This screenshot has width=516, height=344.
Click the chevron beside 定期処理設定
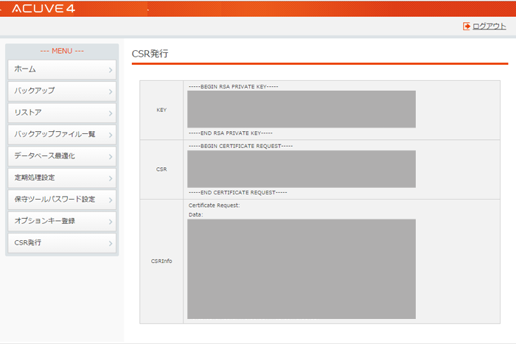111,178
